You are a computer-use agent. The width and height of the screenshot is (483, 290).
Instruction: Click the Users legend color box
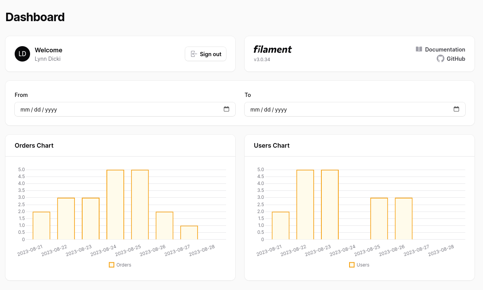click(x=352, y=265)
